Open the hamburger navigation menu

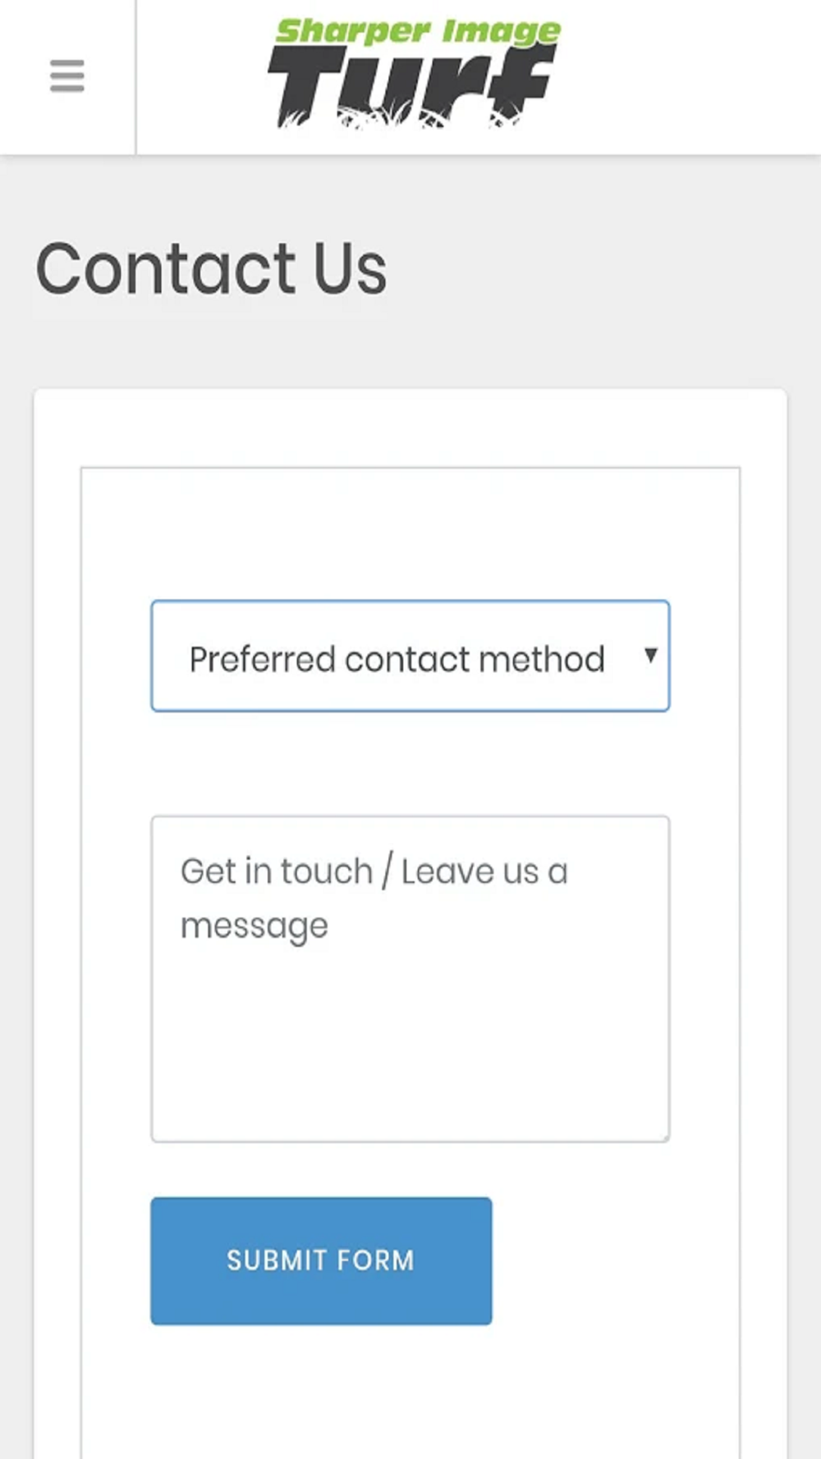point(67,76)
